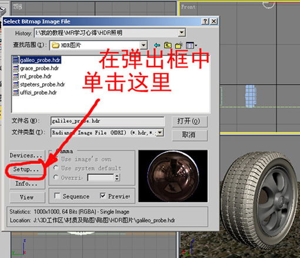This screenshot has width=300, height=258.
Task: Toggle the Preview checkbox
Action: click(103, 196)
